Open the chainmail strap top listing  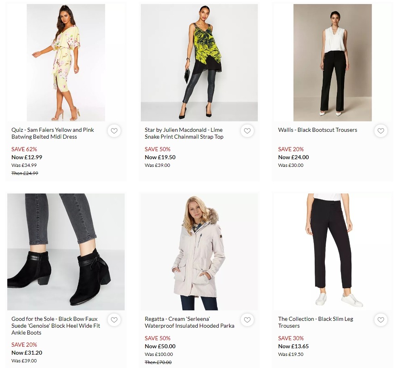(x=186, y=133)
